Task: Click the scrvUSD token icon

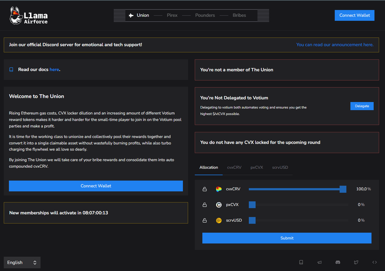Action: (219, 221)
